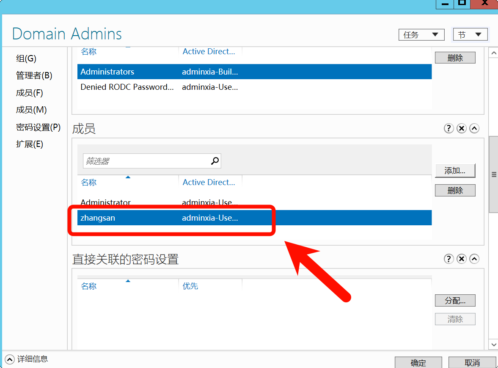This screenshot has width=498, height=368.
Task: Click the X icon of 直接关联的密码设置 section
Action: pyautogui.click(x=462, y=259)
